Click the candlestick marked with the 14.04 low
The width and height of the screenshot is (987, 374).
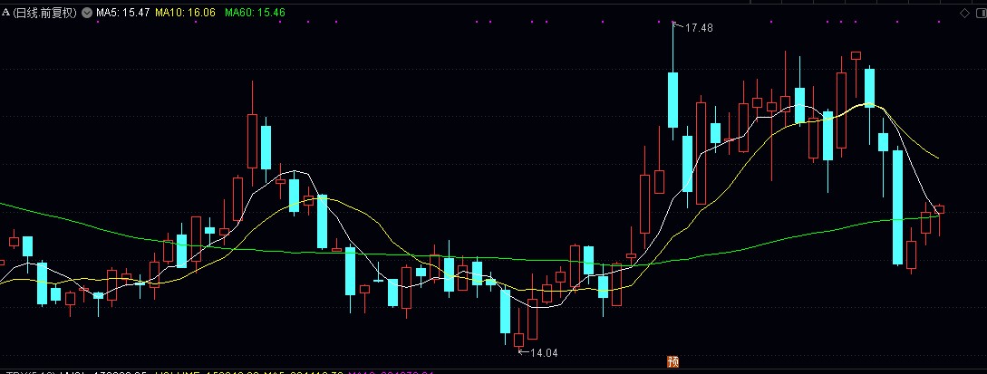point(518,340)
